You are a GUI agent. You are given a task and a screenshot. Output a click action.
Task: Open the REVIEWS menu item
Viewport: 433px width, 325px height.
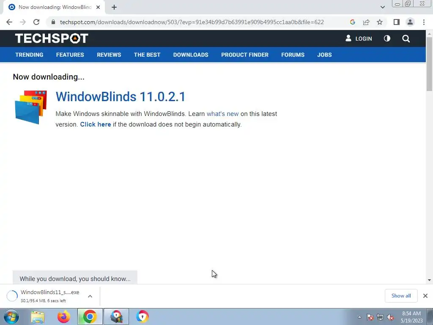[109, 55]
